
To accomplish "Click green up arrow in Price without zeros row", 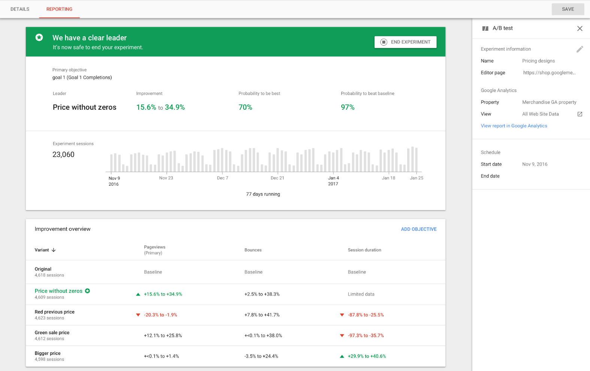I will (138, 294).
